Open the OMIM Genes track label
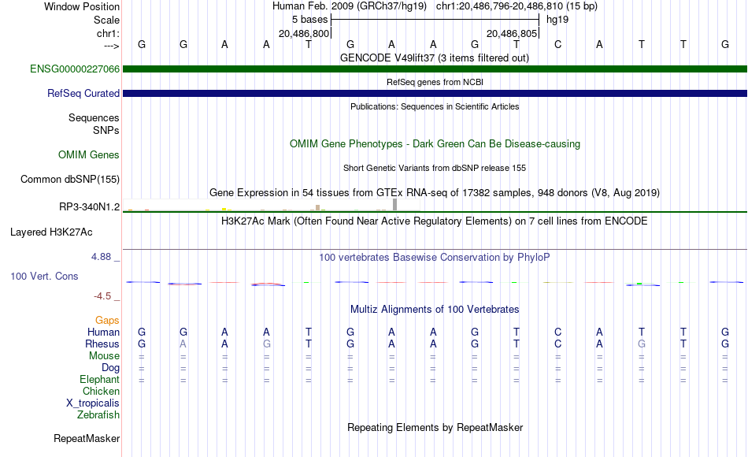This screenshot has width=748, height=457. point(89,154)
